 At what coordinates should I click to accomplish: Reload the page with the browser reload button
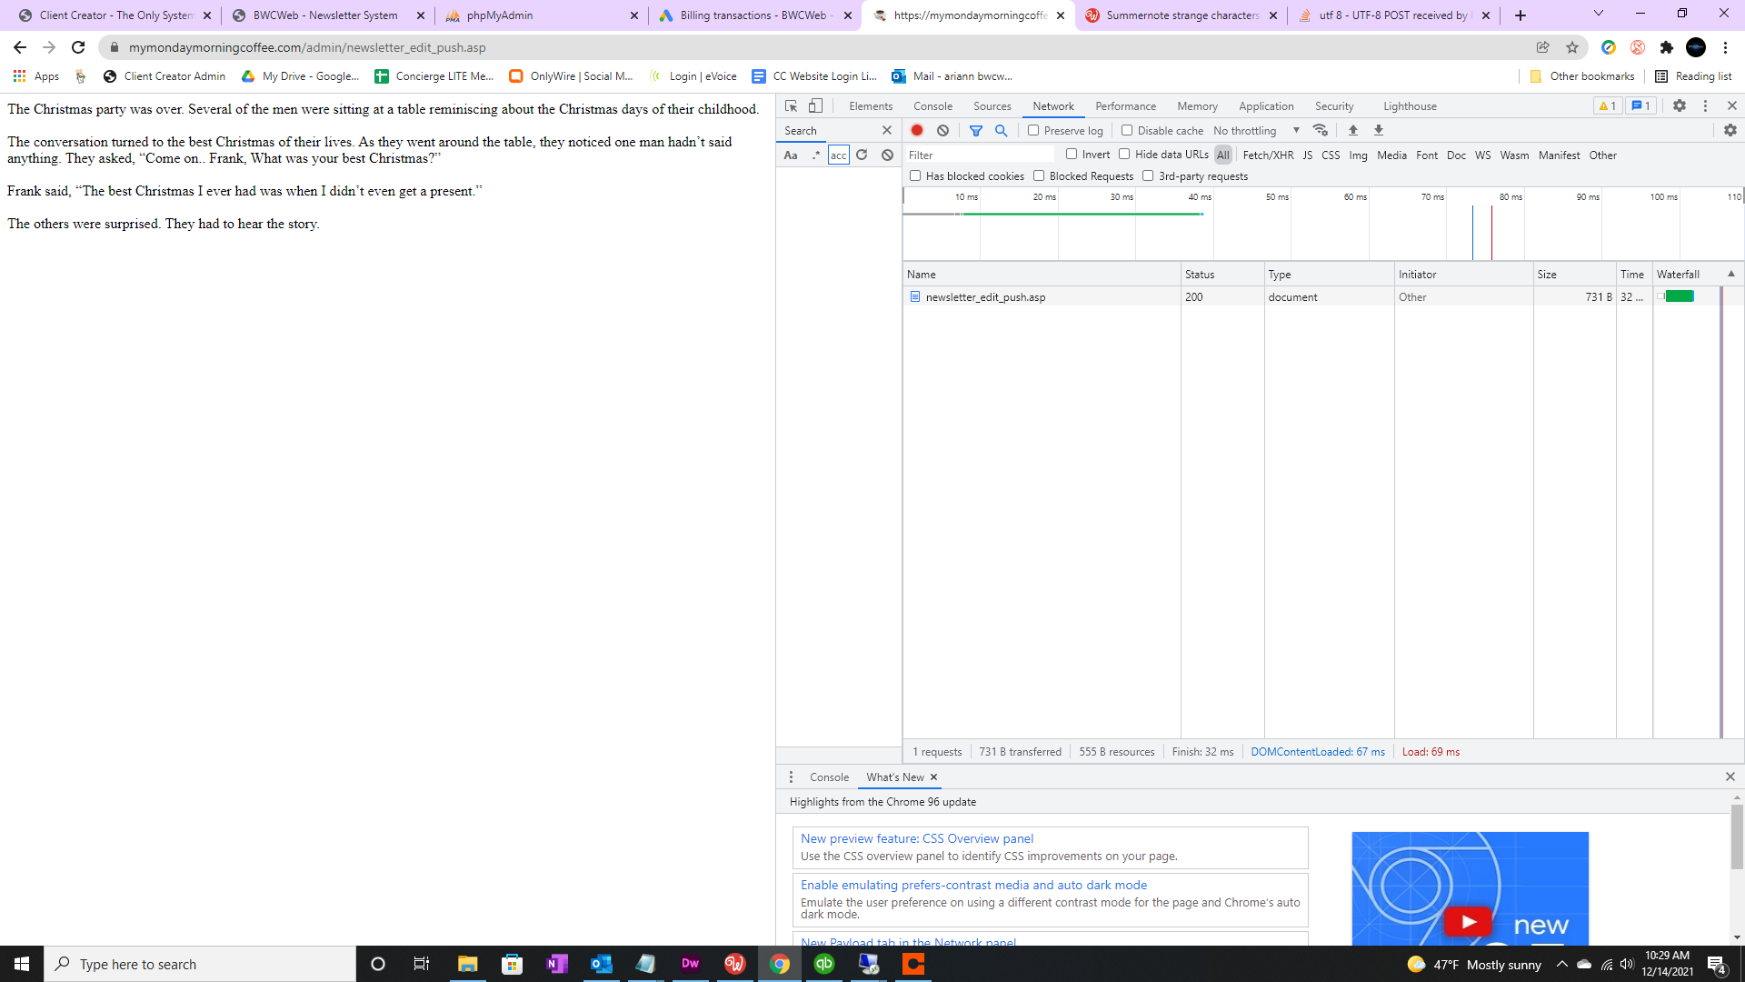pyautogui.click(x=78, y=47)
